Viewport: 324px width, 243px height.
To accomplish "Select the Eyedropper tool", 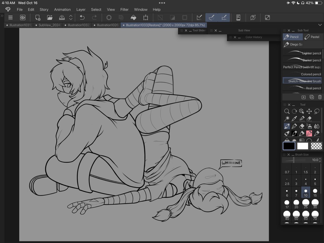I will [294, 119].
